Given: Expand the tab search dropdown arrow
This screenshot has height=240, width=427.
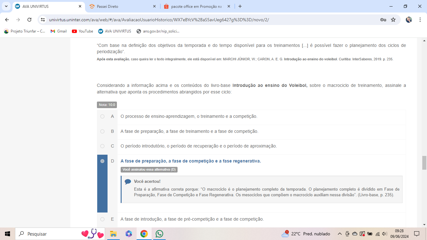Looking at the screenshot, I should click(x=6, y=6).
